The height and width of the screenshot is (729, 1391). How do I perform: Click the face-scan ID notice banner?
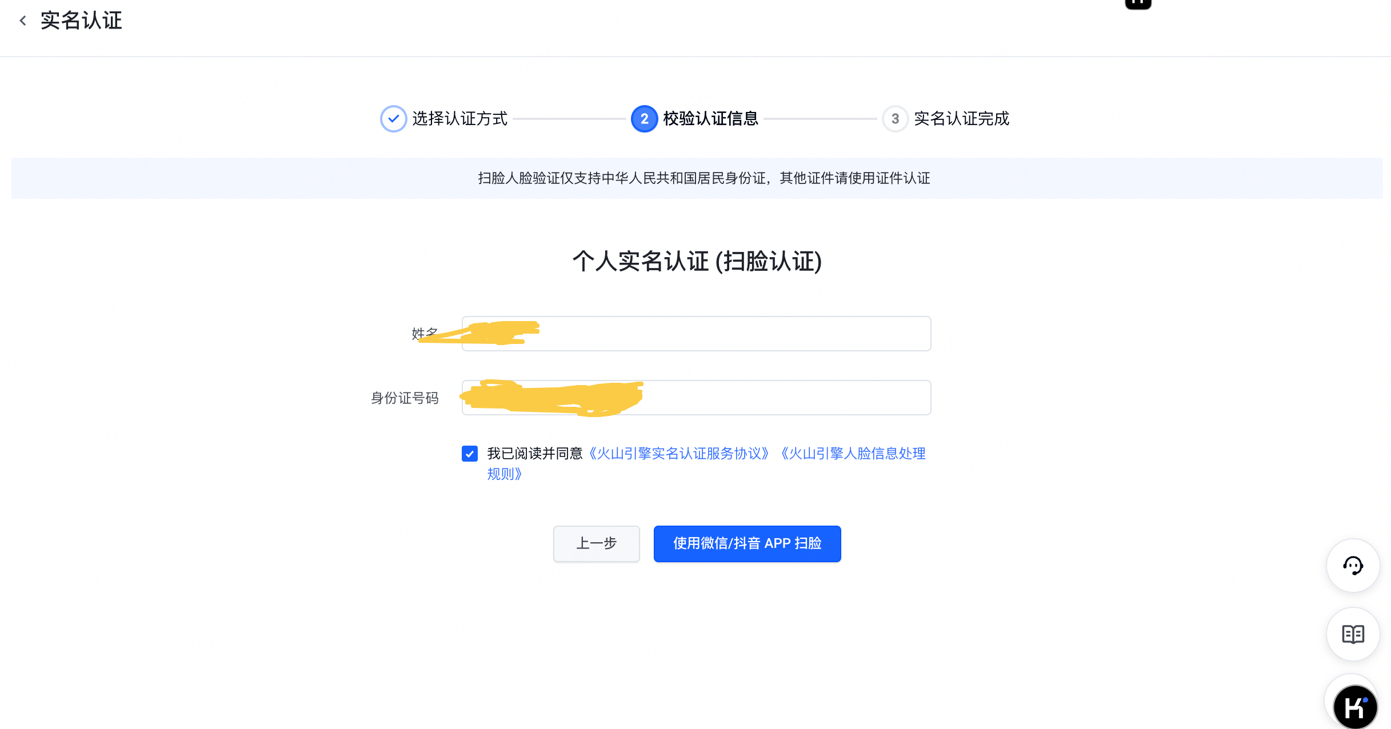point(697,178)
